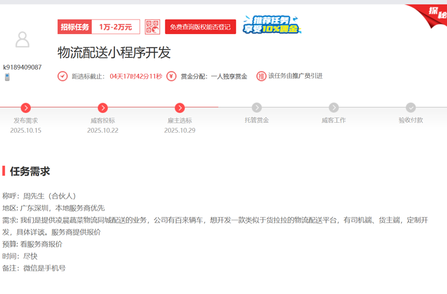Click the 招标任务 label tag

click(x=75, y=27)
